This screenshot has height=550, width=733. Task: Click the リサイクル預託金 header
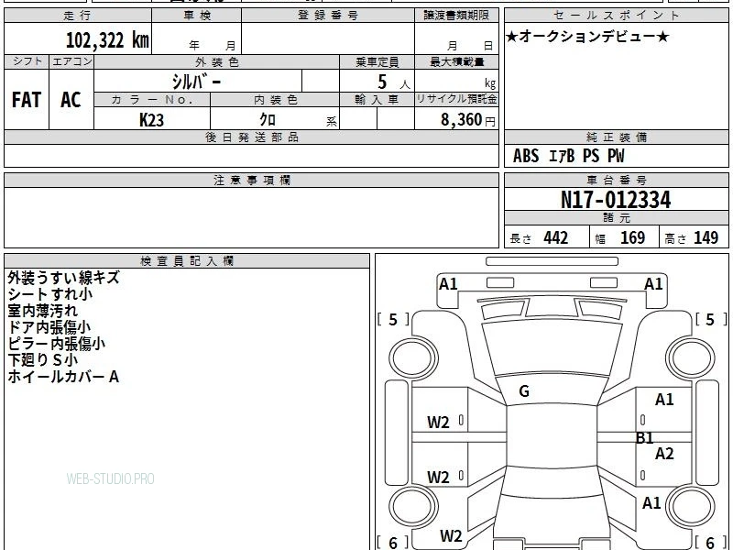coord(456,100)
